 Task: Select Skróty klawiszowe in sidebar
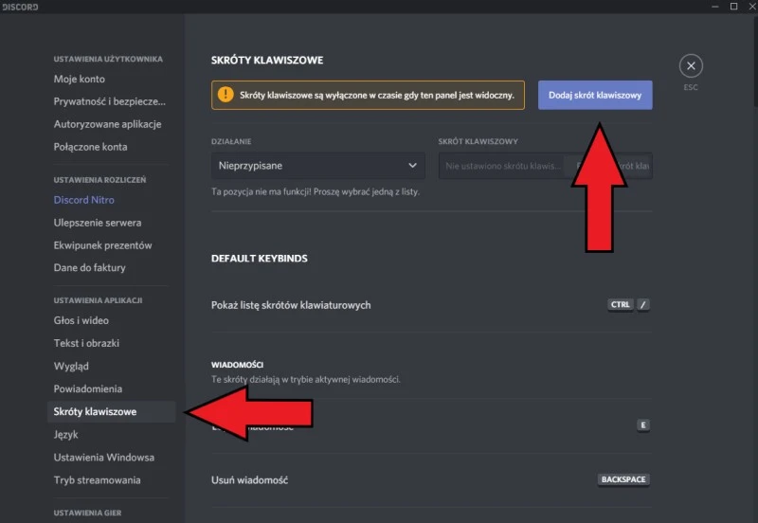[111, 412]
